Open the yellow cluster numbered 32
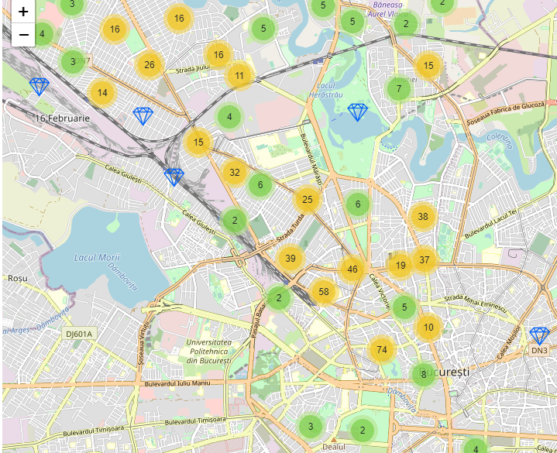 tap(235, 173)
